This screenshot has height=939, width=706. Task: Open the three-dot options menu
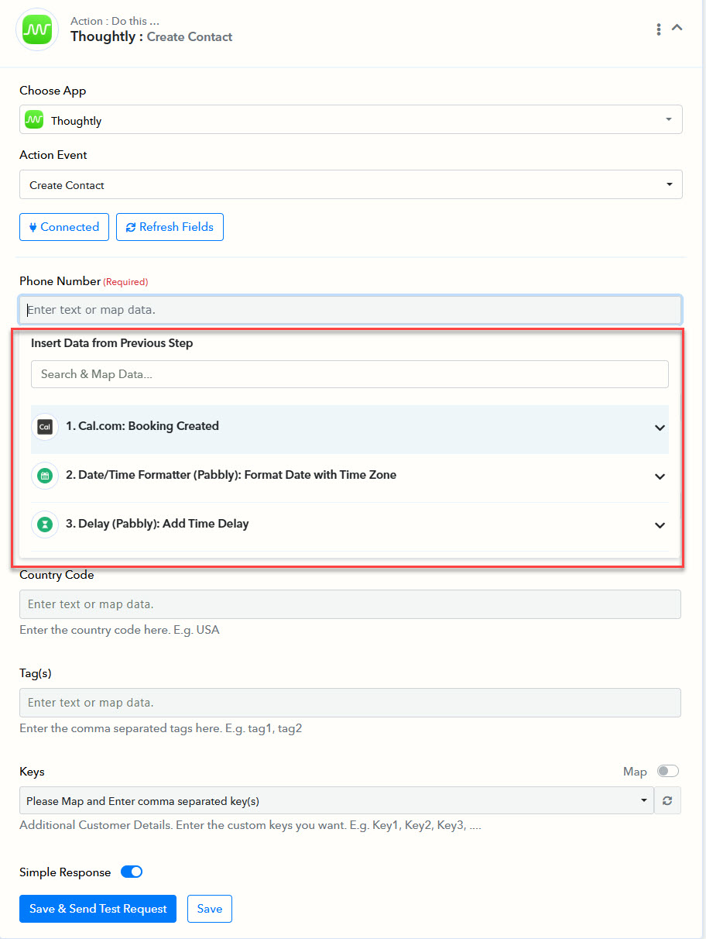click(659, 29)
